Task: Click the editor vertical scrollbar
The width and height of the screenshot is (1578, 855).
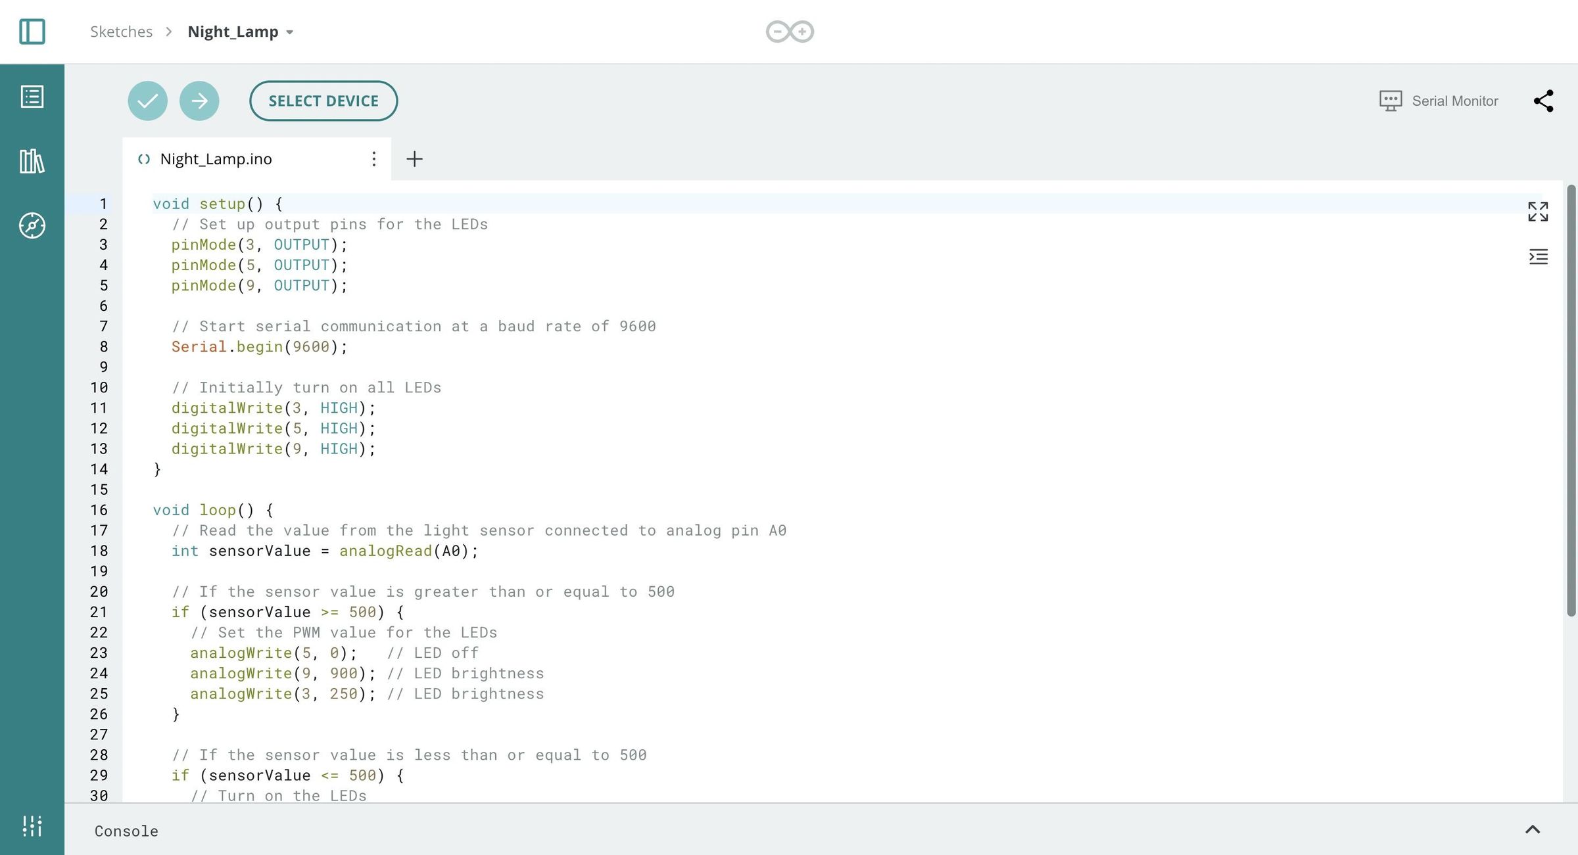Action: [1571, 401]
